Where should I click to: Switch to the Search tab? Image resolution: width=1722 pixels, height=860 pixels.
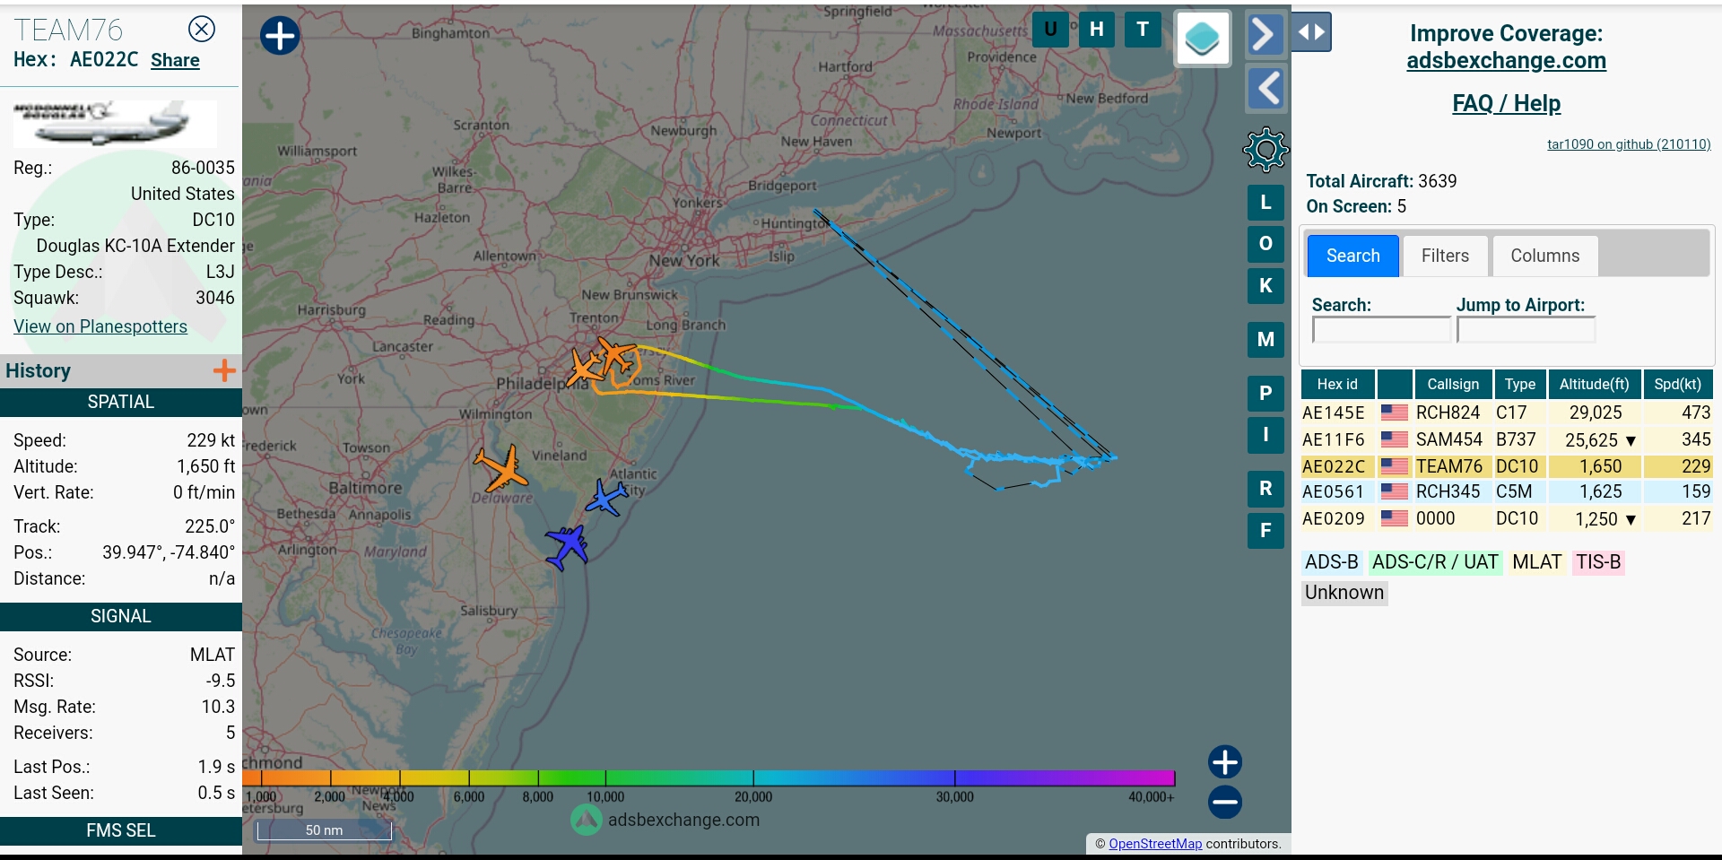1352,256
